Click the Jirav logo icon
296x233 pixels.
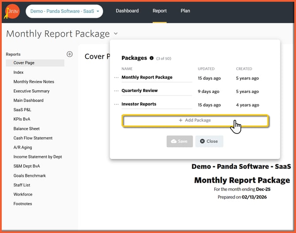[12, 11]
